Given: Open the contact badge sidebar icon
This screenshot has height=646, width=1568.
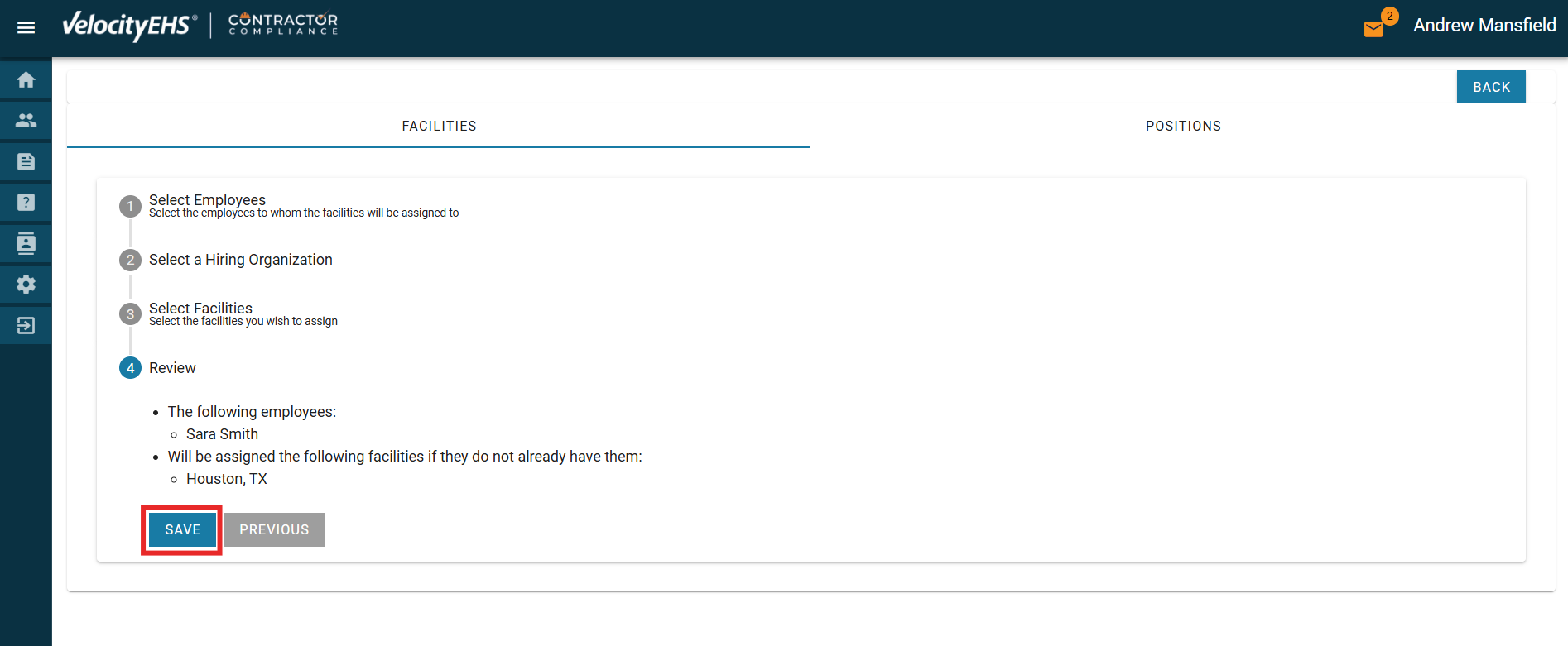Looking at the screenshot, I should (x=26, y=244).
